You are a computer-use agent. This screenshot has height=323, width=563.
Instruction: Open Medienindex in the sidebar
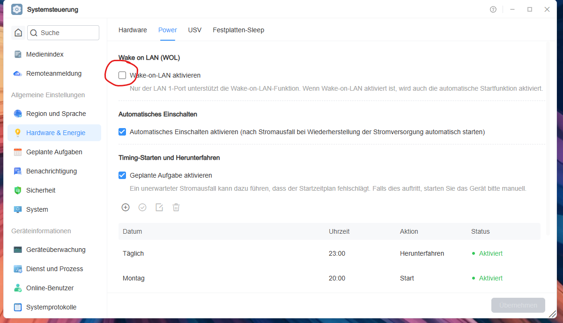pos(54,54)
